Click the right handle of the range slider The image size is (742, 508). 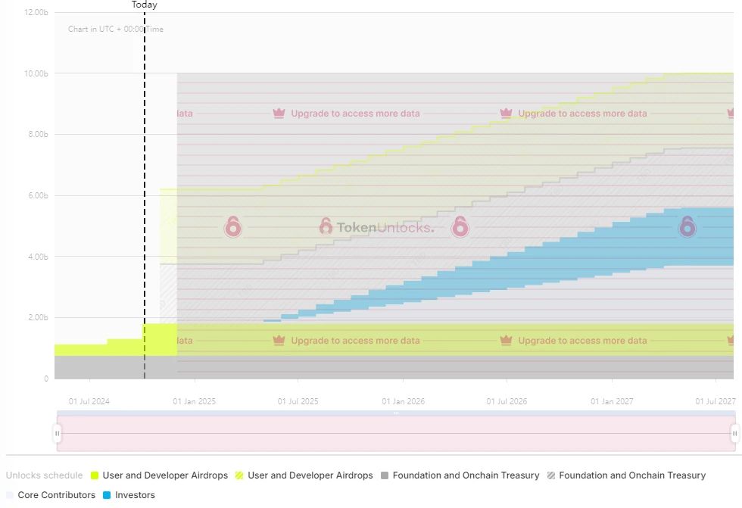pyautogui.click(x=734, y=434)
